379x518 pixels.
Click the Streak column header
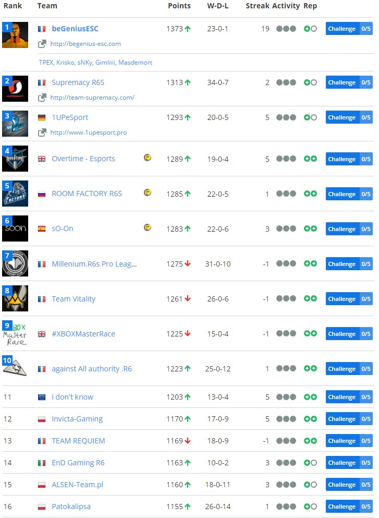pyautogui.click(x=258, y=6)
